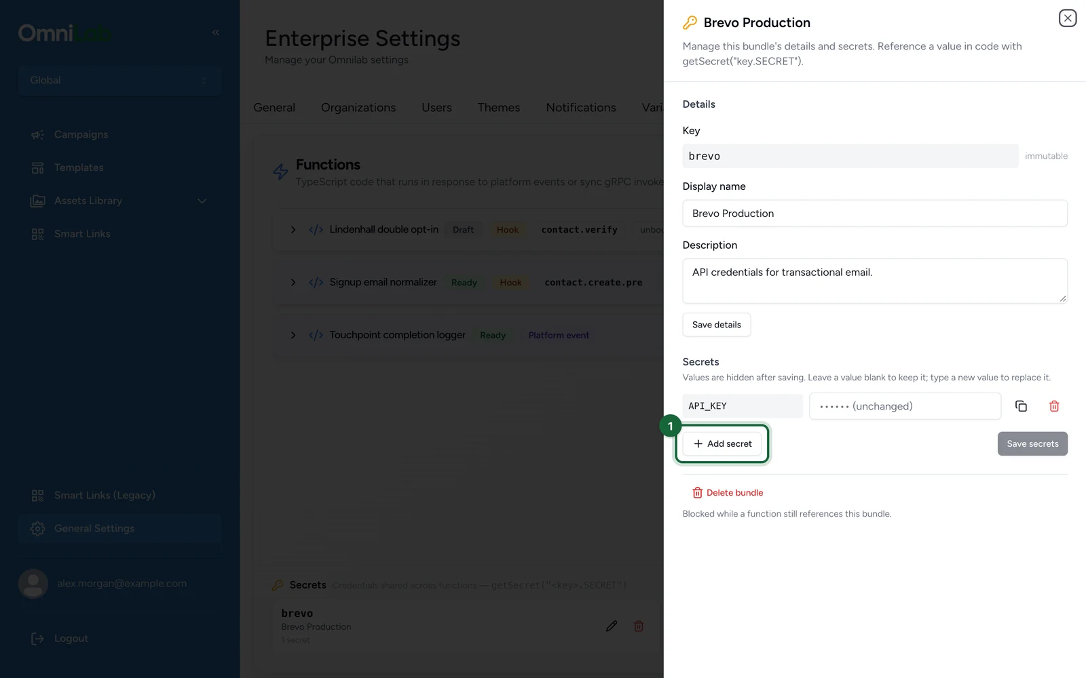1086x678 pixels.
Task: Click the code icon beside Signup email normalizer
Action: click(x=316, y=282)
